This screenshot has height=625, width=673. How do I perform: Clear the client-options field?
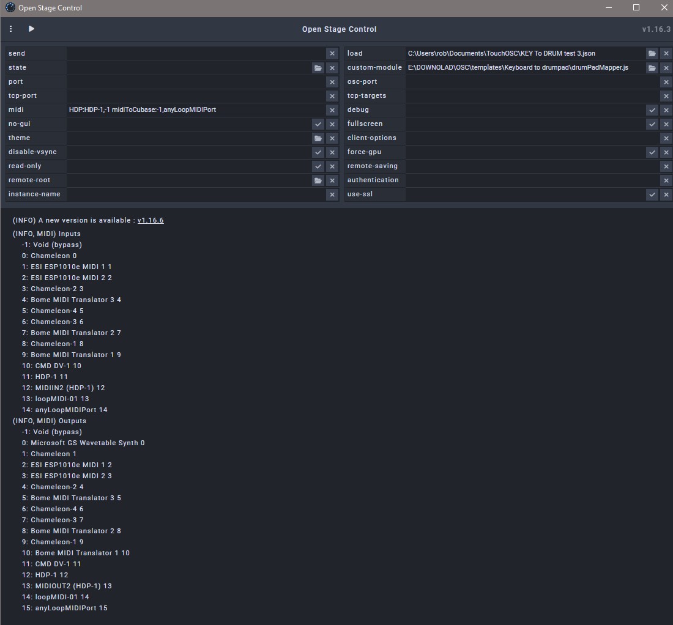[x=666, y=138]
